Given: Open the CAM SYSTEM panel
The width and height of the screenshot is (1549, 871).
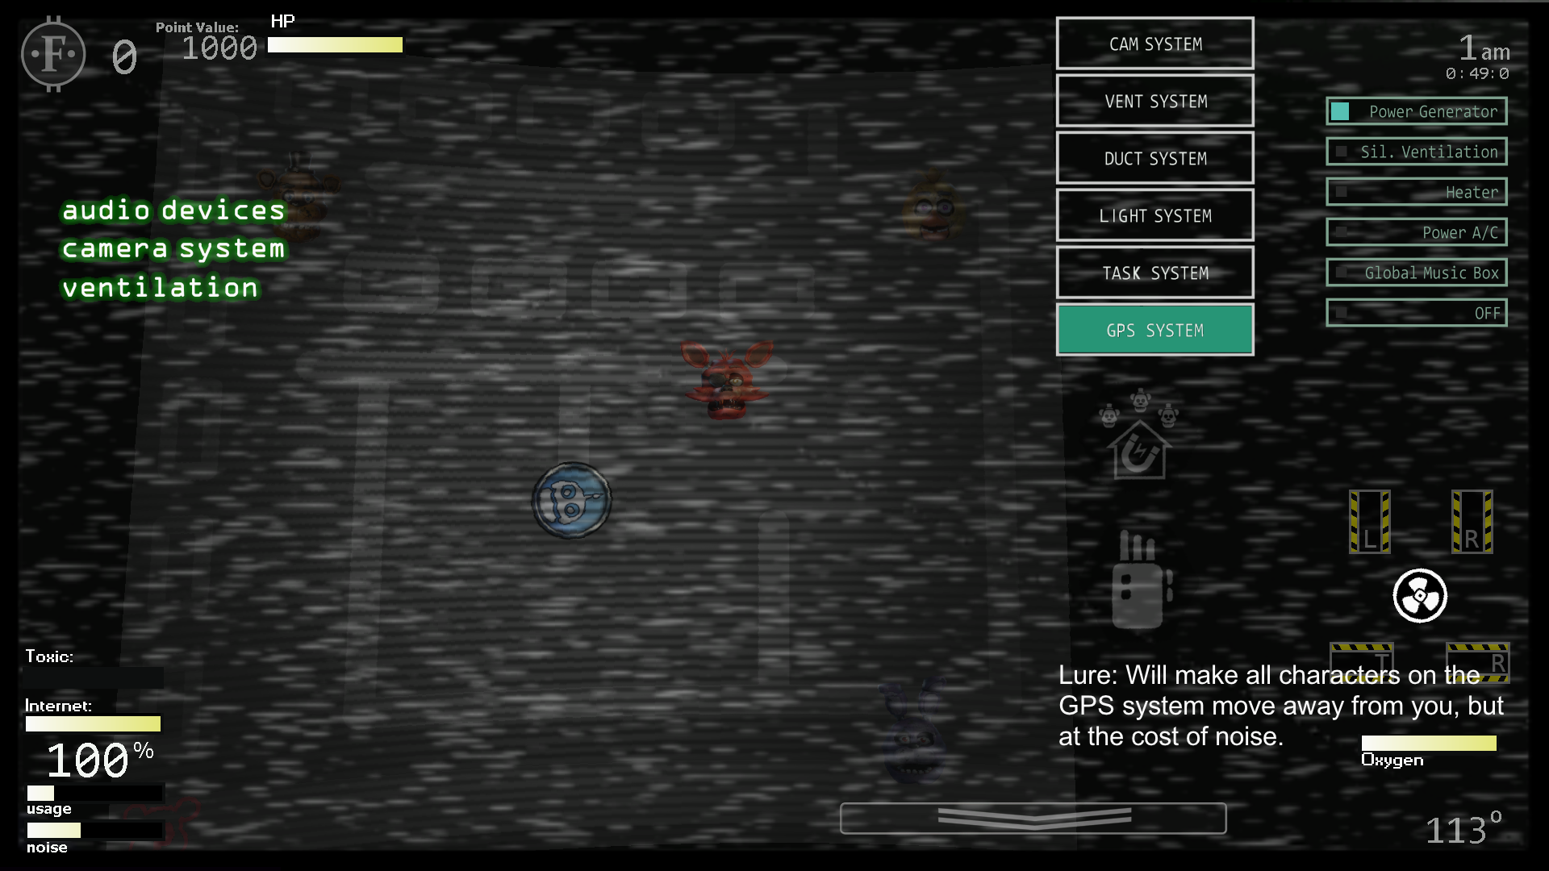Looking at the screenshot, I should pos(1154,44).
